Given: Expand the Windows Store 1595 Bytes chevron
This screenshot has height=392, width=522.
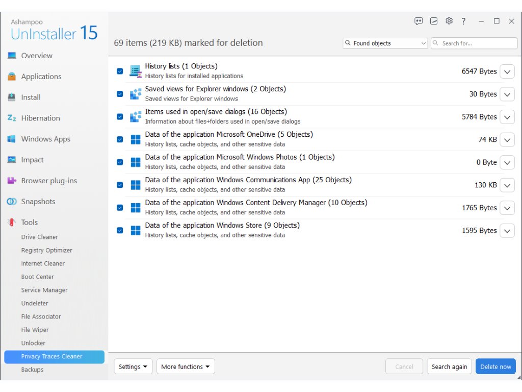Looking at the screenshot, I should click(507, 231).
